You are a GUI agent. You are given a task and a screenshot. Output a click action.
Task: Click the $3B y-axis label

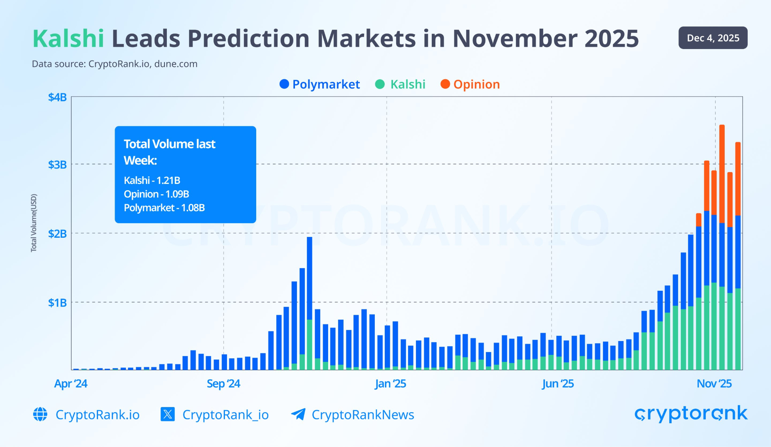[x=57, y=165]
